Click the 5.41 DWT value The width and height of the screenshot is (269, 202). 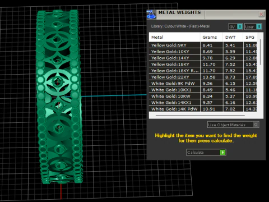pyautogui.click(x=230, y=45)
